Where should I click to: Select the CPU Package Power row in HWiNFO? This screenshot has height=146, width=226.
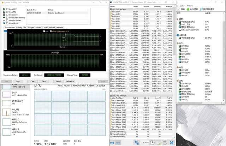click(141, 108)
